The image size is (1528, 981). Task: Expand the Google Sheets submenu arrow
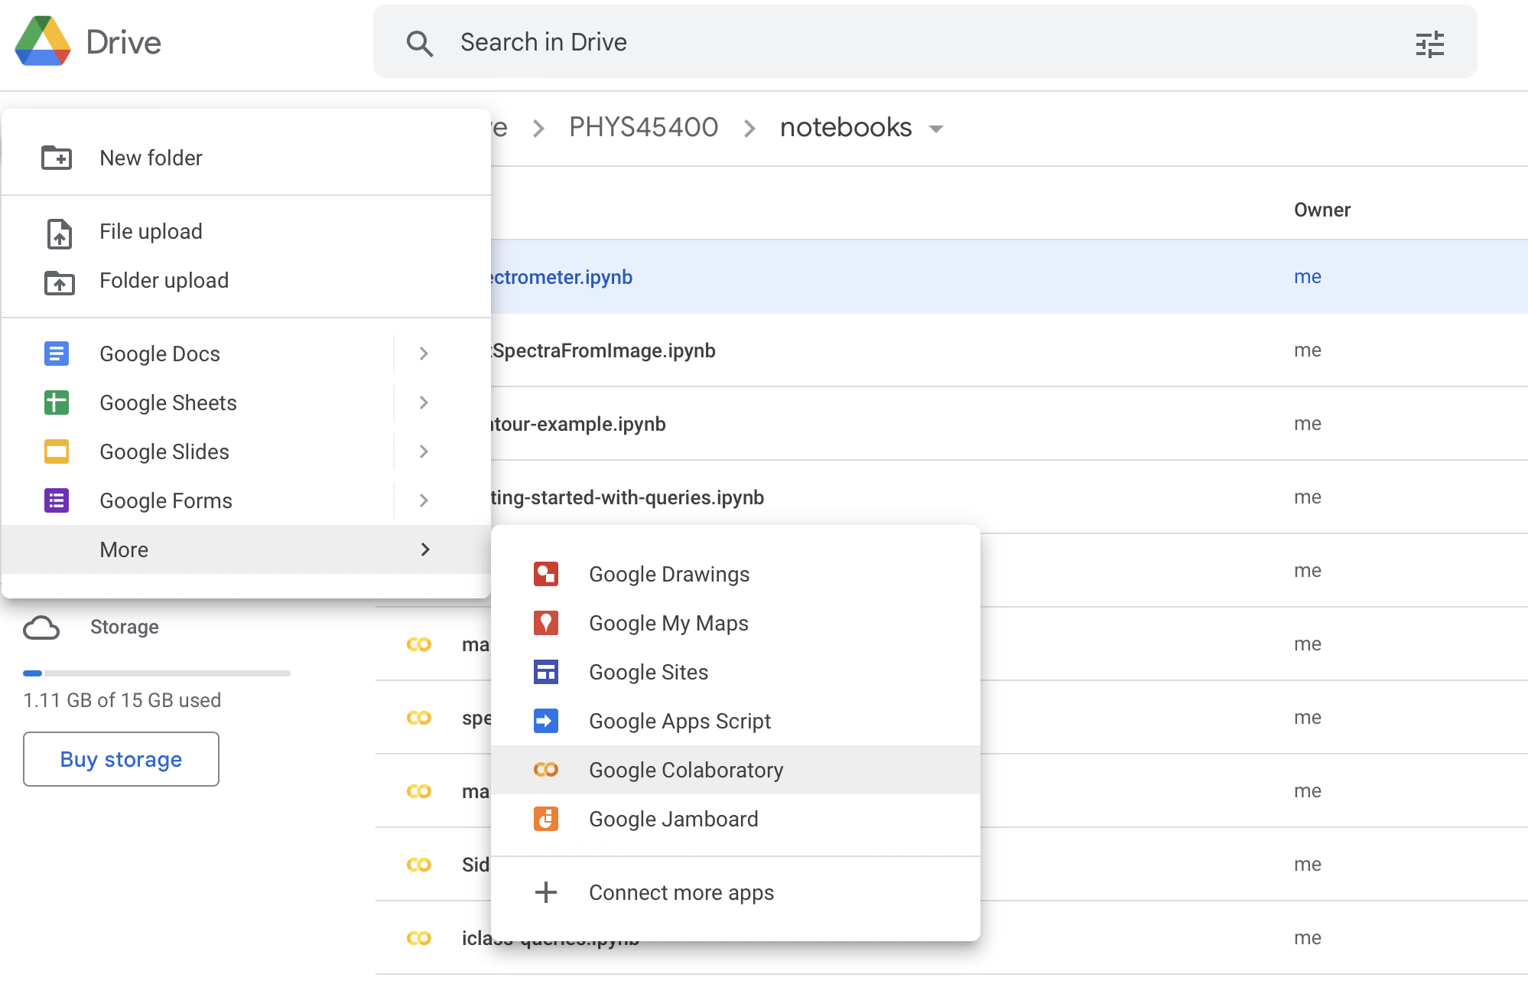[424, 403]
